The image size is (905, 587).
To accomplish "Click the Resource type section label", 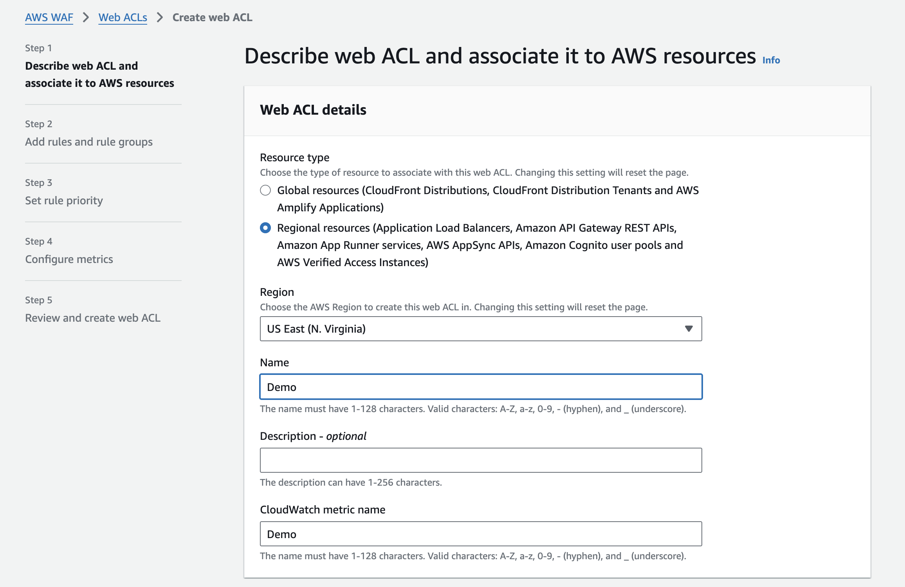I will click(294, 157).
